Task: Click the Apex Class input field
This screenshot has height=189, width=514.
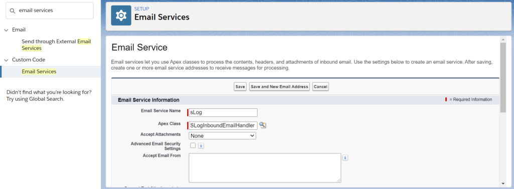Action: 223,125
